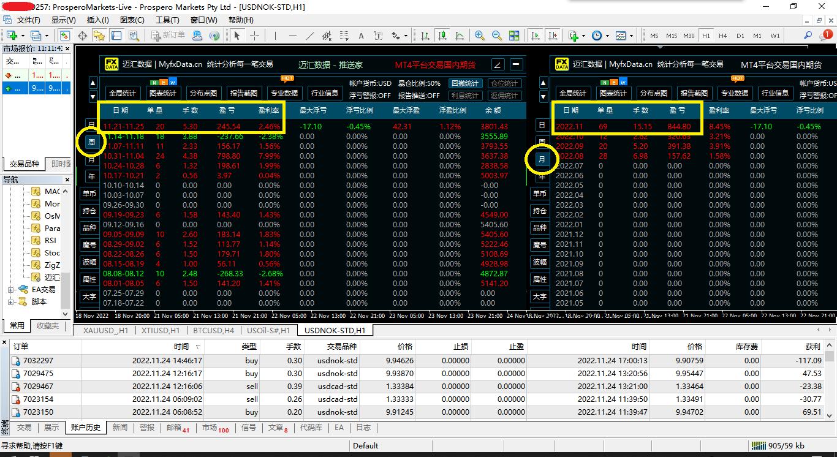The width and height of the screenshot is (837, 457).
Task: Zoom in on the chart
Action: click(x=479, y=36)
